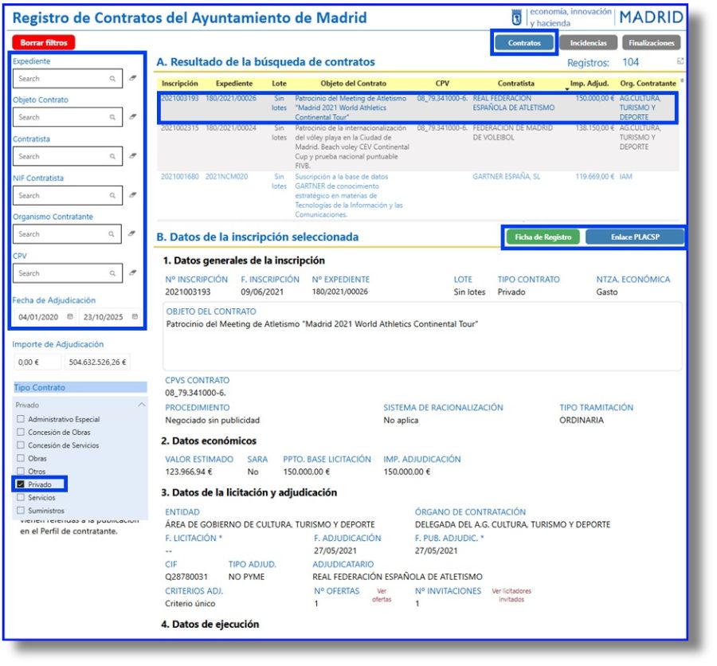Image resolution: width=717 pixels, height=666 pixels.
Task: Click the NIF Contratista search magnifier icon
Action: pos(112,196)
